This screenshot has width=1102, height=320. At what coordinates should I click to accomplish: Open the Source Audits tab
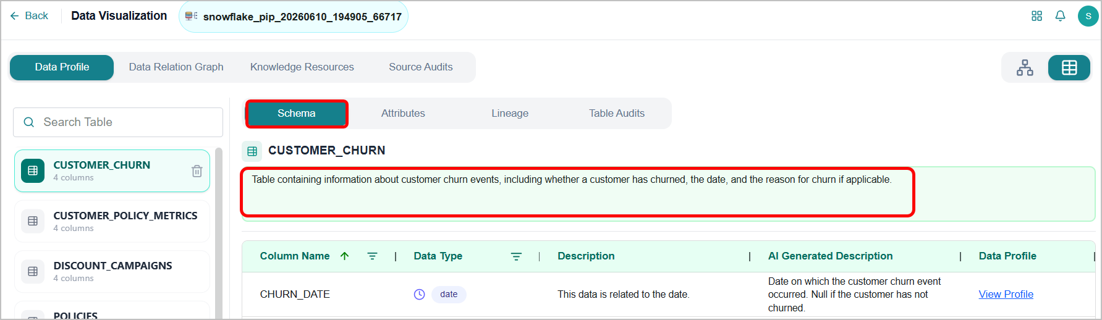click(x=421, y=67)
